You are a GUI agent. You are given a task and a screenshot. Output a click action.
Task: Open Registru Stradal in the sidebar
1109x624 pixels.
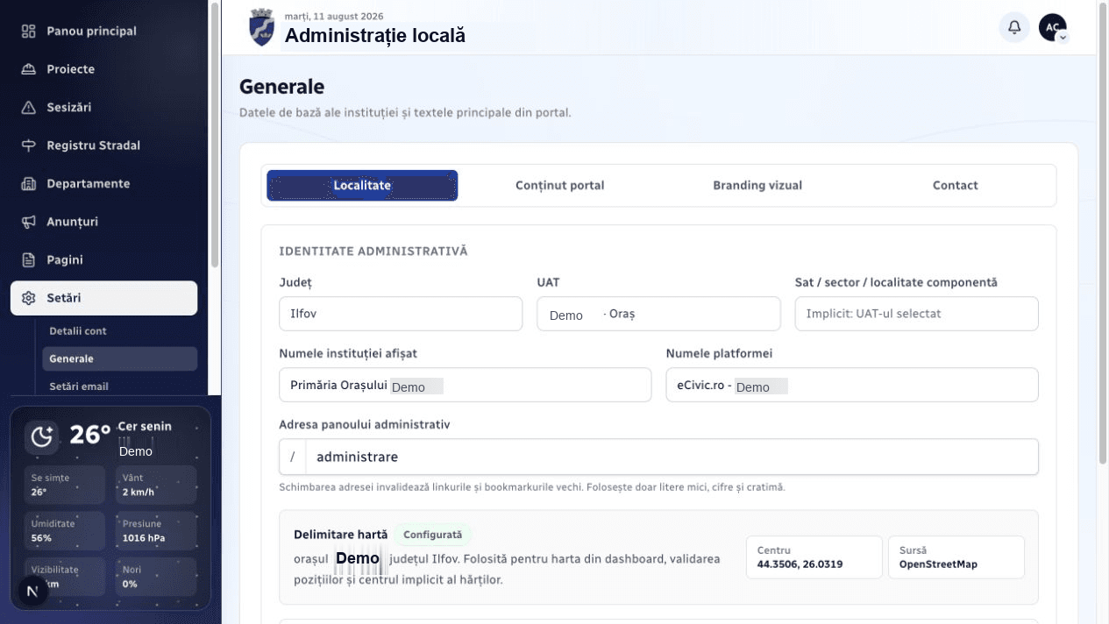[x=103, y=145]
